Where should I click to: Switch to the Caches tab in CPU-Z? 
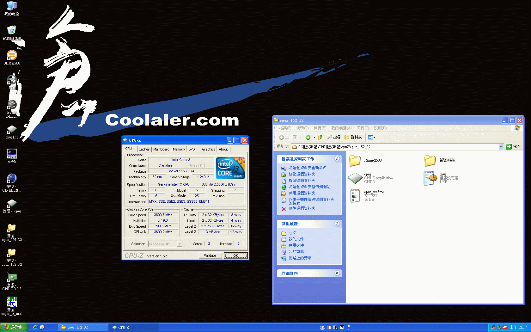click(x=144, y=149)
